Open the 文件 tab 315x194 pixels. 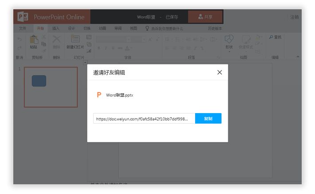[x=23, y=28]
